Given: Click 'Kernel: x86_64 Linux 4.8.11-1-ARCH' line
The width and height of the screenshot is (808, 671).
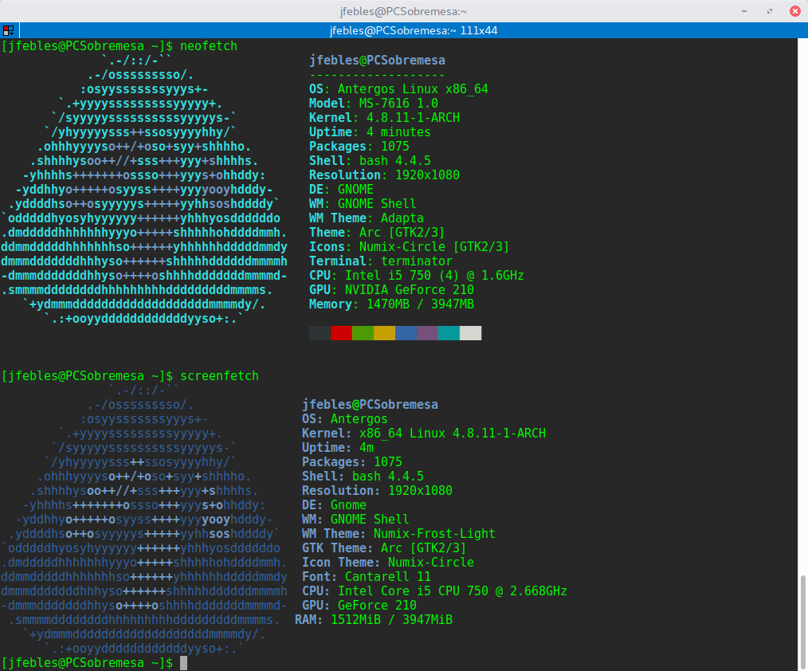Looking at the screenshot, I should [x=424, y=434].
